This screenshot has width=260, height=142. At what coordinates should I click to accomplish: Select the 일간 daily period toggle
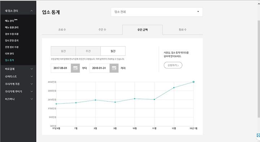63,51
